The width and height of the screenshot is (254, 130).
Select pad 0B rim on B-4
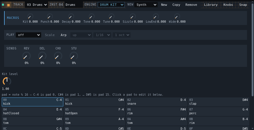pyautogui.click(x=218, y=121)
